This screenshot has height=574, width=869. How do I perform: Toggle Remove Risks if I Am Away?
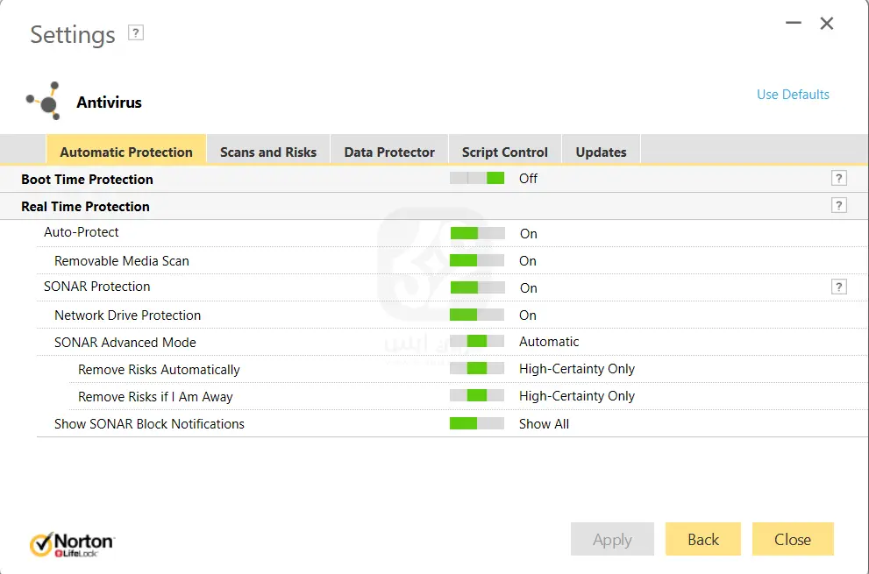click(x=476, y=395)
